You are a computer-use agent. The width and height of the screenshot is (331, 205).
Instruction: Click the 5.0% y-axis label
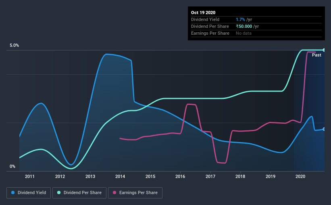(14, 46)
